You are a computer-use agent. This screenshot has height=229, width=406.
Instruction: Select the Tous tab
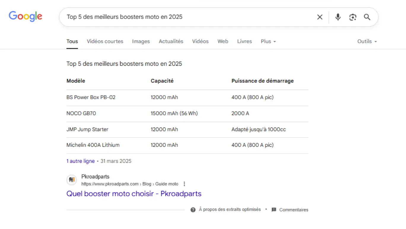72,41
